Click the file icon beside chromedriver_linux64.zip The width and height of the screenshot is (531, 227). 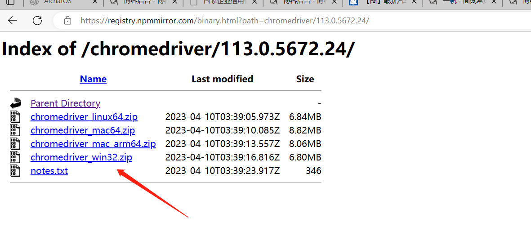(x=15, y=116)
